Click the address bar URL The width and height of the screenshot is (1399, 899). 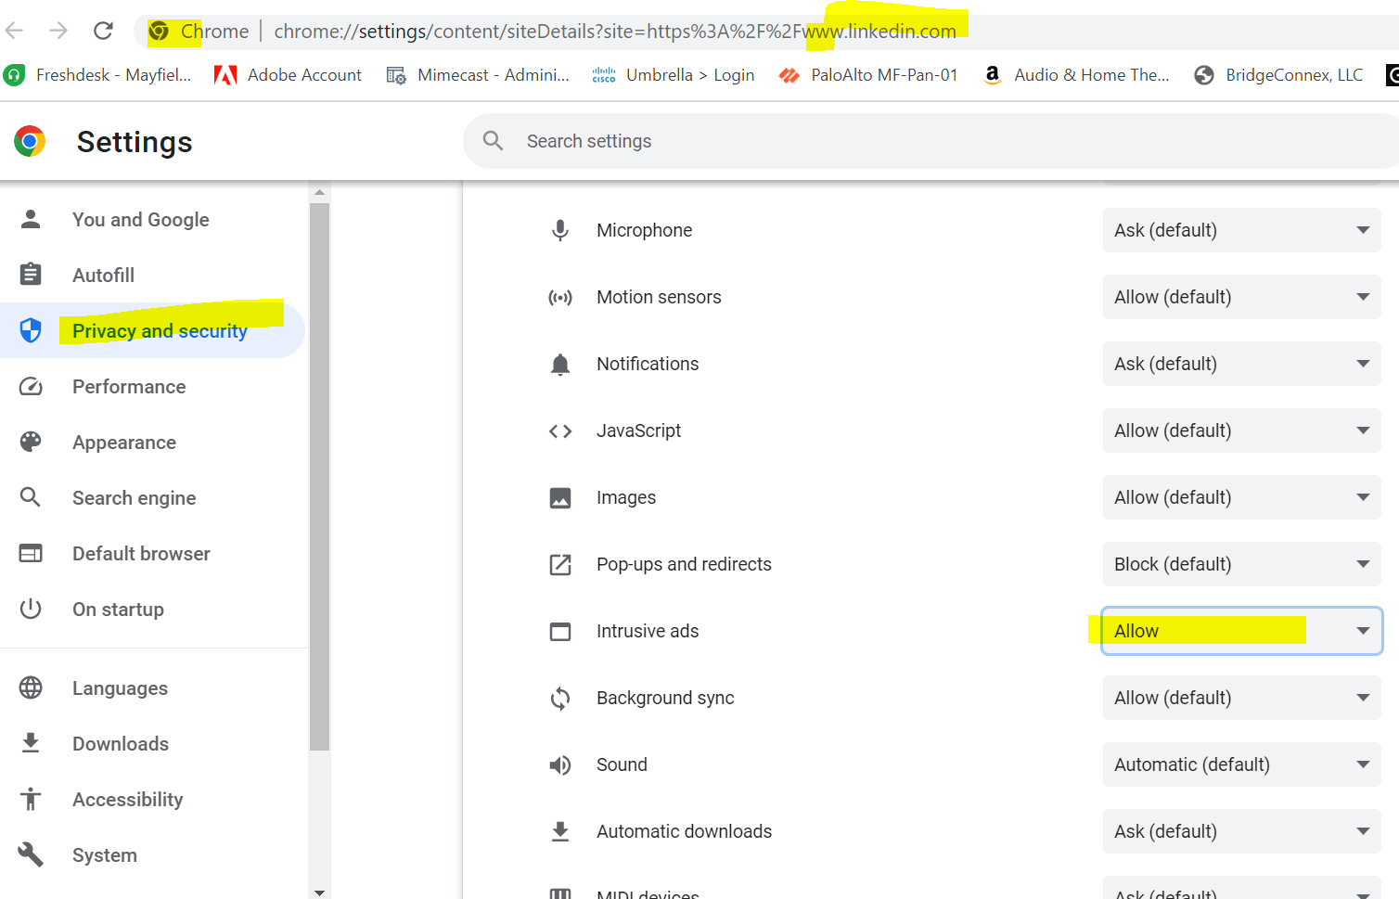pyautogui.click(x=615, y=32)
